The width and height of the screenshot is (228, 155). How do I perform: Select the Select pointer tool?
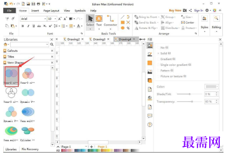point(90,22)
